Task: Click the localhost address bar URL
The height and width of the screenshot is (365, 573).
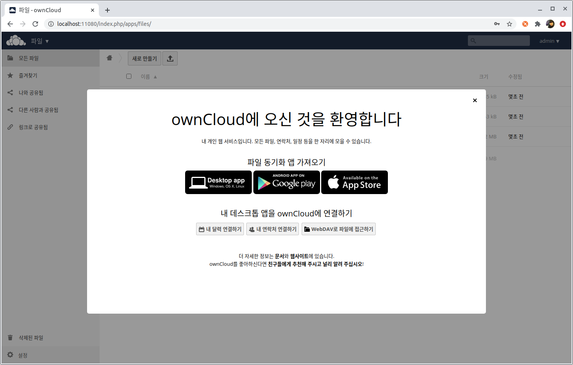Action: point(104,24)
